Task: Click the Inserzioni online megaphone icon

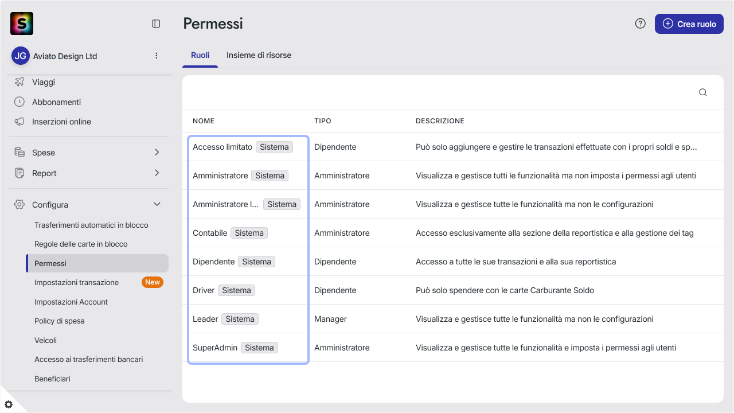Action: [19, 122]
